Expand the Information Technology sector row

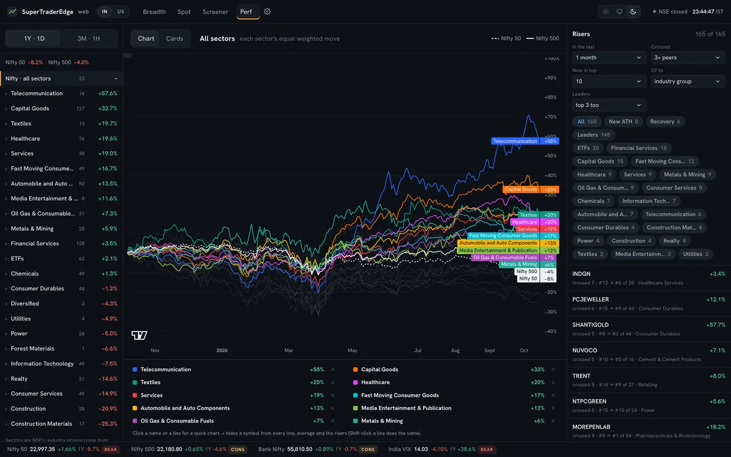point(61,364)
